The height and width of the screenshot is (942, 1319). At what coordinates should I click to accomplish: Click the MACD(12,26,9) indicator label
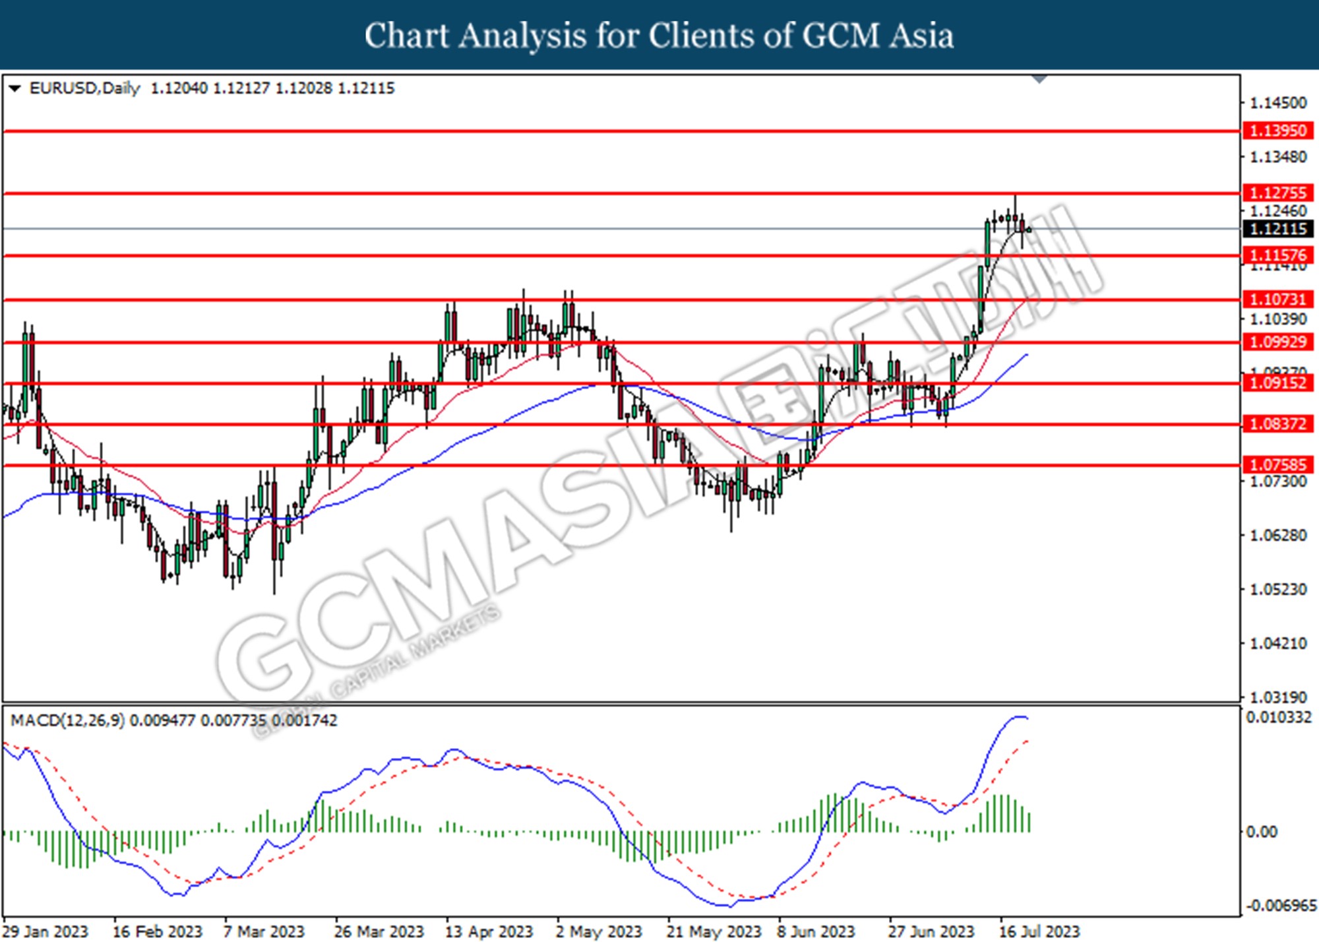point(67,720)
